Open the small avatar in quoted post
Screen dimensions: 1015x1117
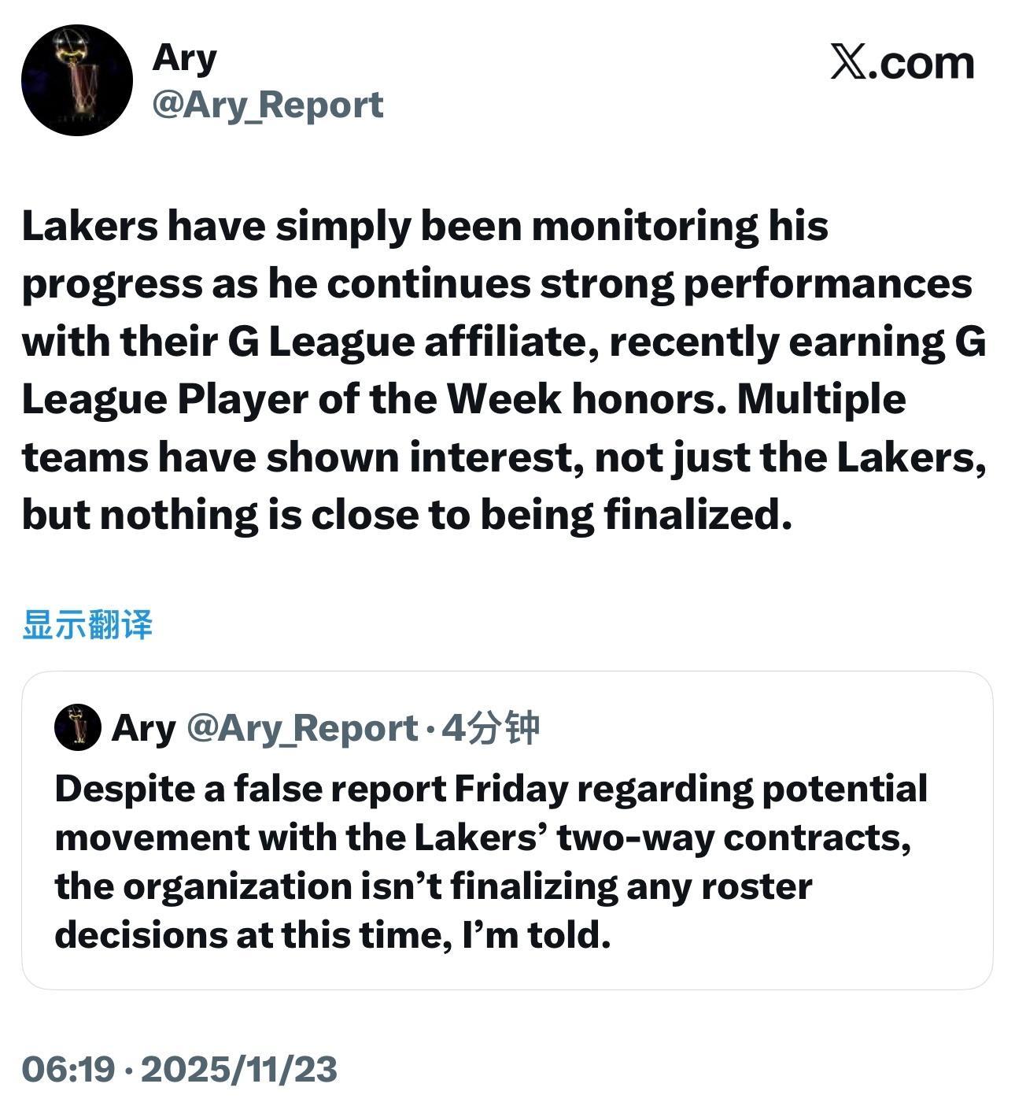coord(77,727)
